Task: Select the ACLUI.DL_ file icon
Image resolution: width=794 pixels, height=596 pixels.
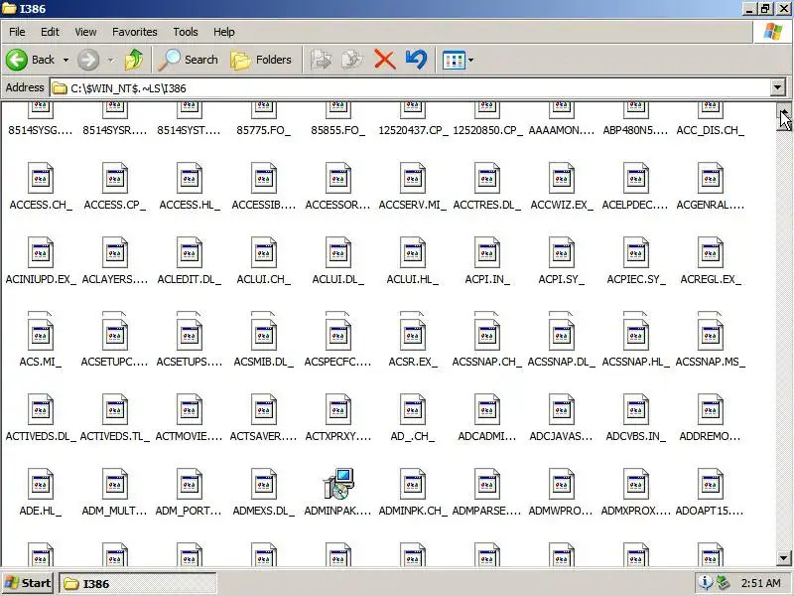Action: click(x=338, y=252)
